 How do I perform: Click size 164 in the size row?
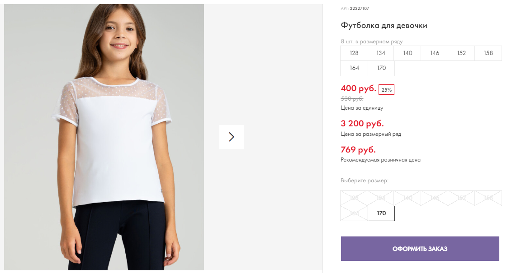354,68
